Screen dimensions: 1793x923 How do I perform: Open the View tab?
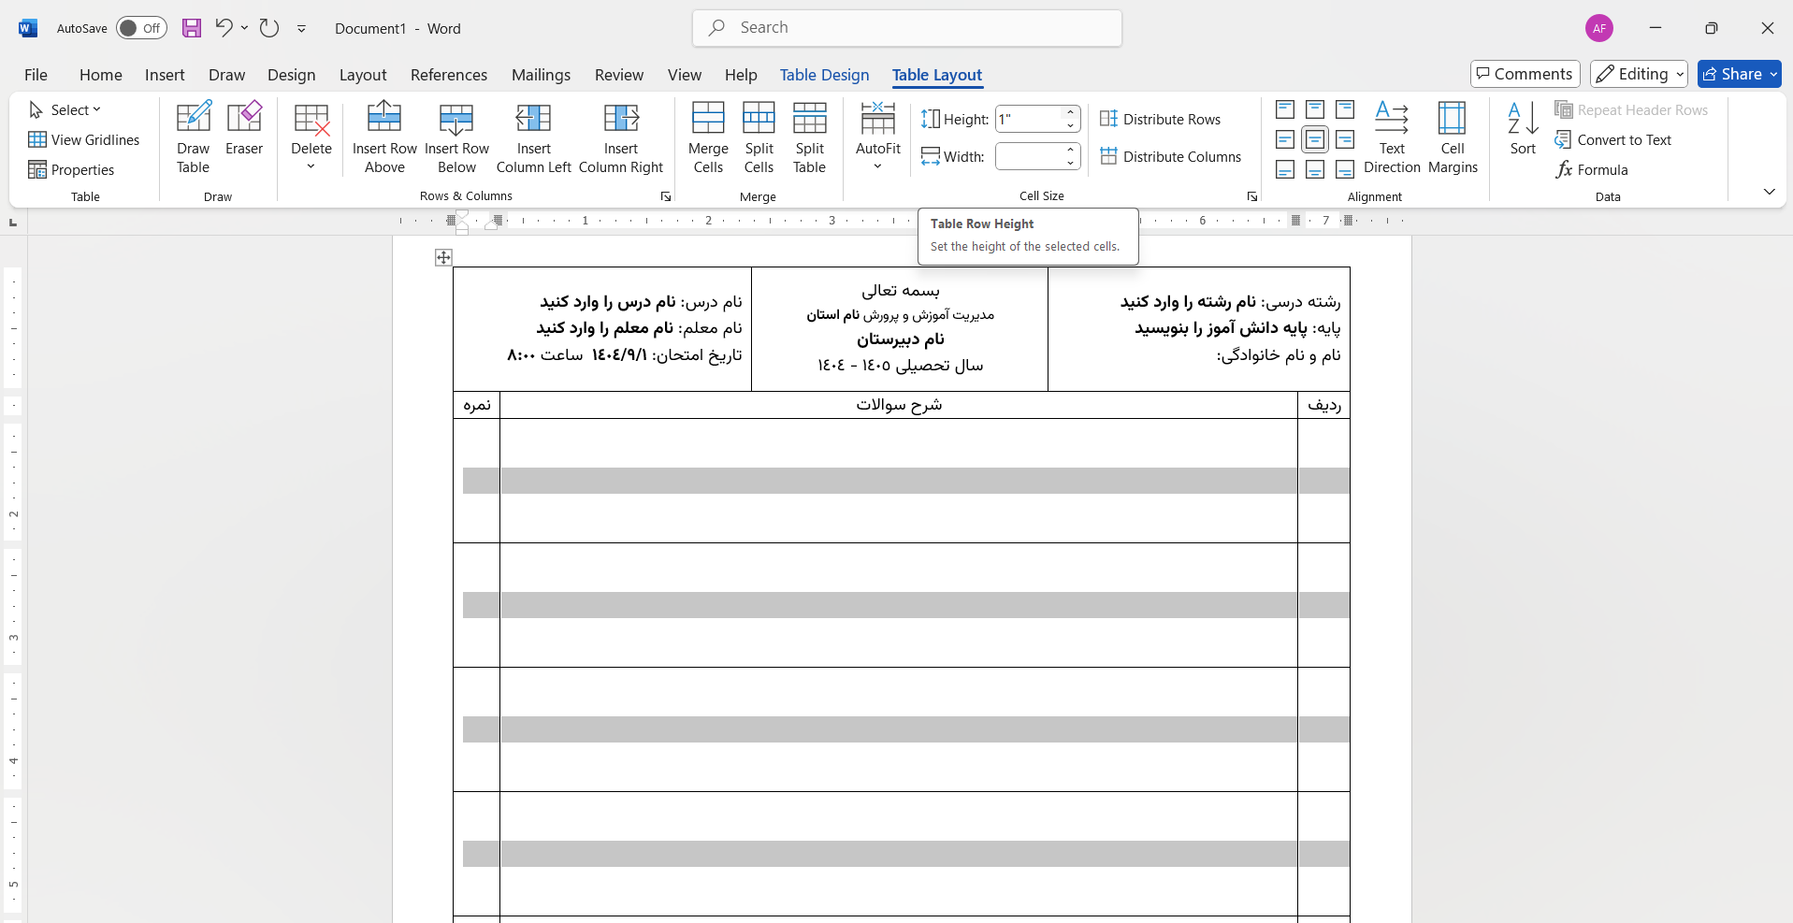[685, 75]
